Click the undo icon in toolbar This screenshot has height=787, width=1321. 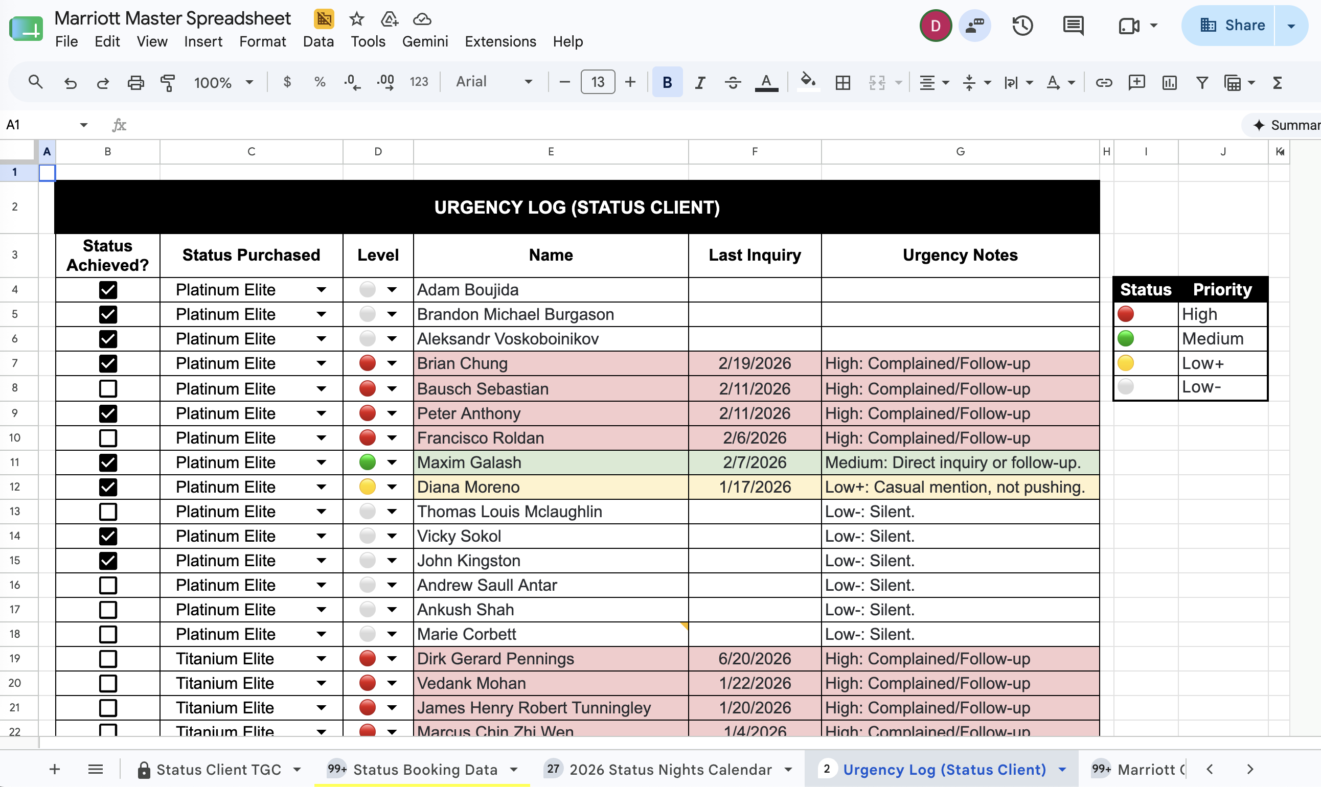click(x=70, y=83)
